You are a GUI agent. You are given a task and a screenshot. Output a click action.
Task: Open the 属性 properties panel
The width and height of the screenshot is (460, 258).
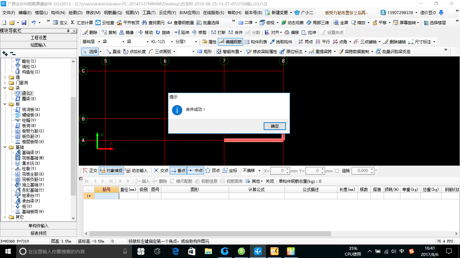[209, 42]
